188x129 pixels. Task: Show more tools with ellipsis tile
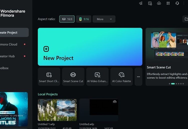coord(138,77)
